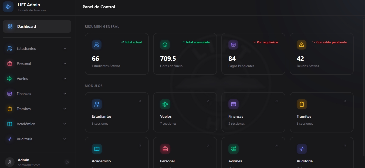Expand the Finanzas sidebar chevron
This screenshot has width=365, height=168.
click(65, 94)
